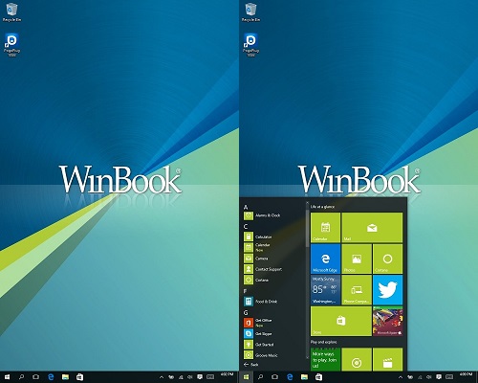
Task: Open Contact Support in the app list
Action: click(263, 269)
